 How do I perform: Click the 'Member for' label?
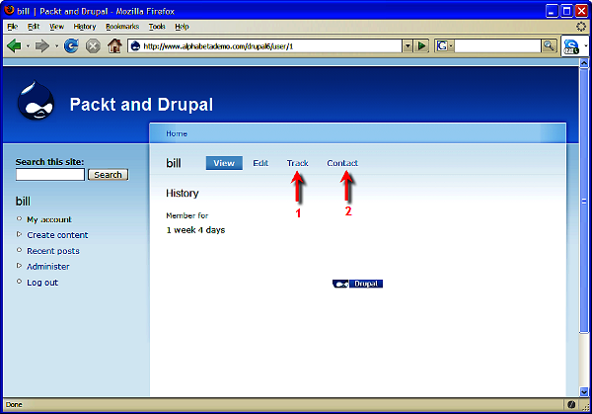click(x=186, y=215)
